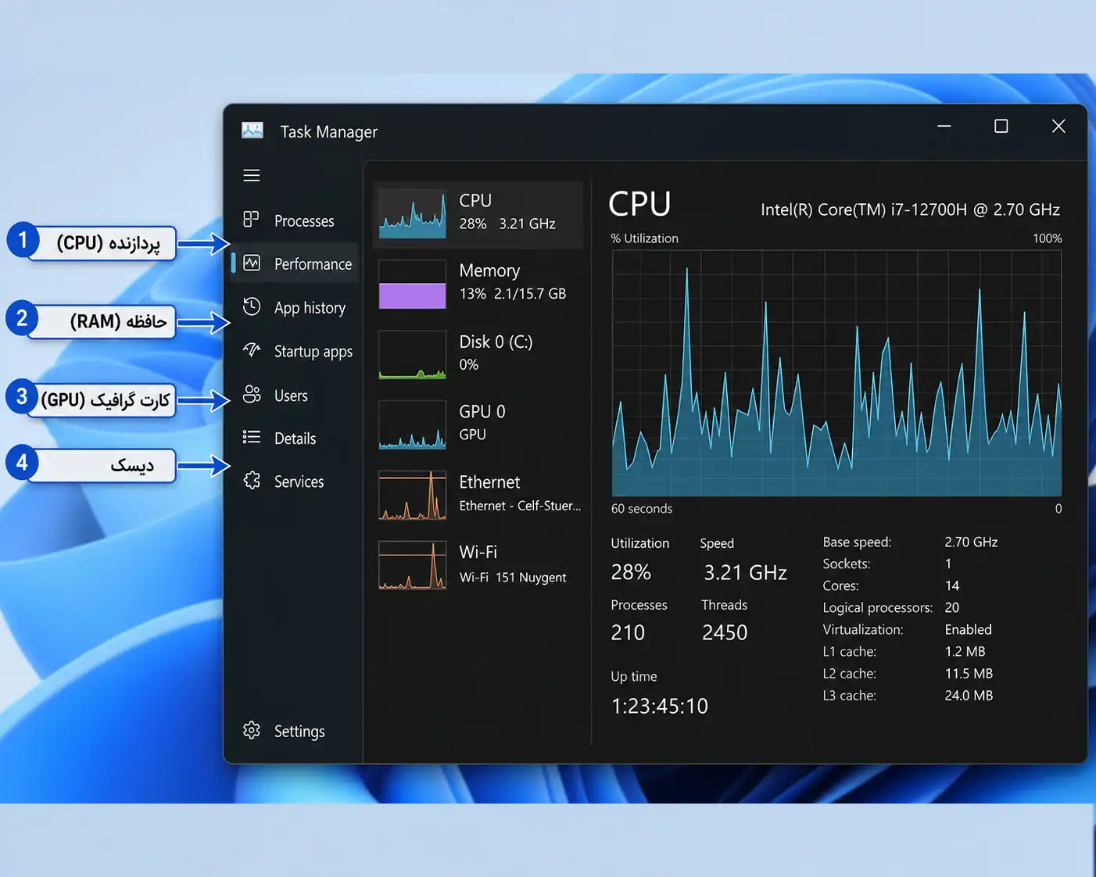Click the Processes count 210
Image resolution: width=1096 pixels, height=877 pixels.
pyautogui.click(x=628, y=632)
